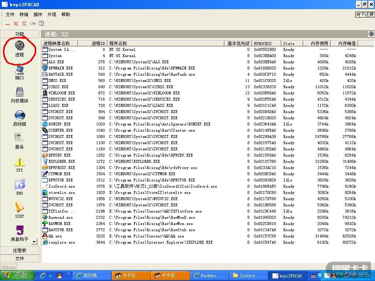Expand sidebar list with the down arrow

[34, 241]
